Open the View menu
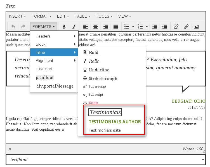Screen dimensions: 210x167 click(x=124, y=16)
